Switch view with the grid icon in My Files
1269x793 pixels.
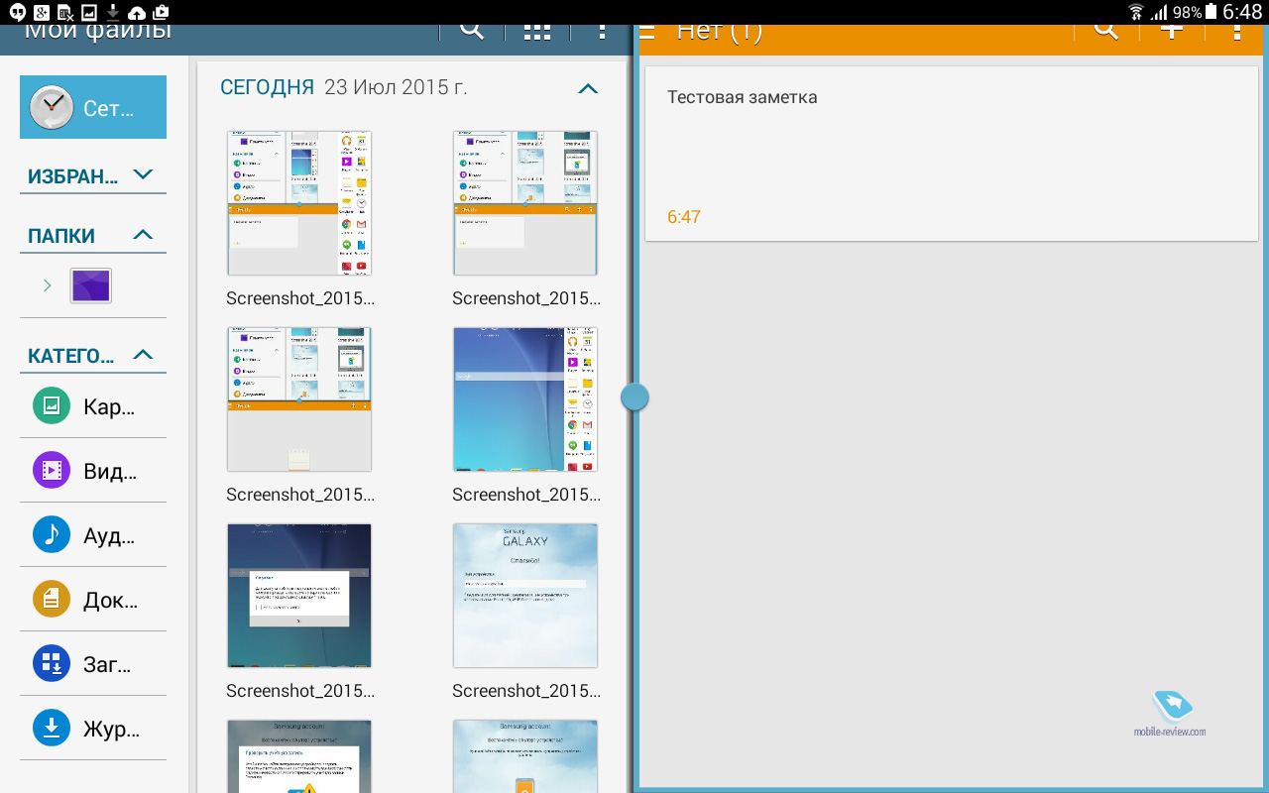tap(536, 31)
